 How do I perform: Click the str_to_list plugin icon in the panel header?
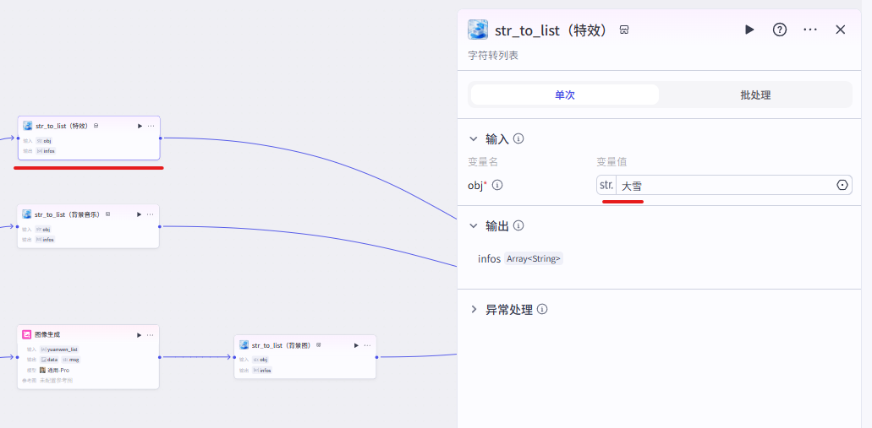click(478, 30)
